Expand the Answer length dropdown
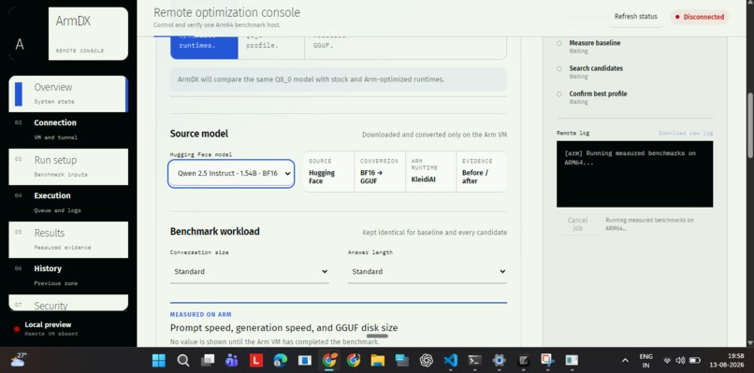The image size is (754, 373). pos(427,272)
